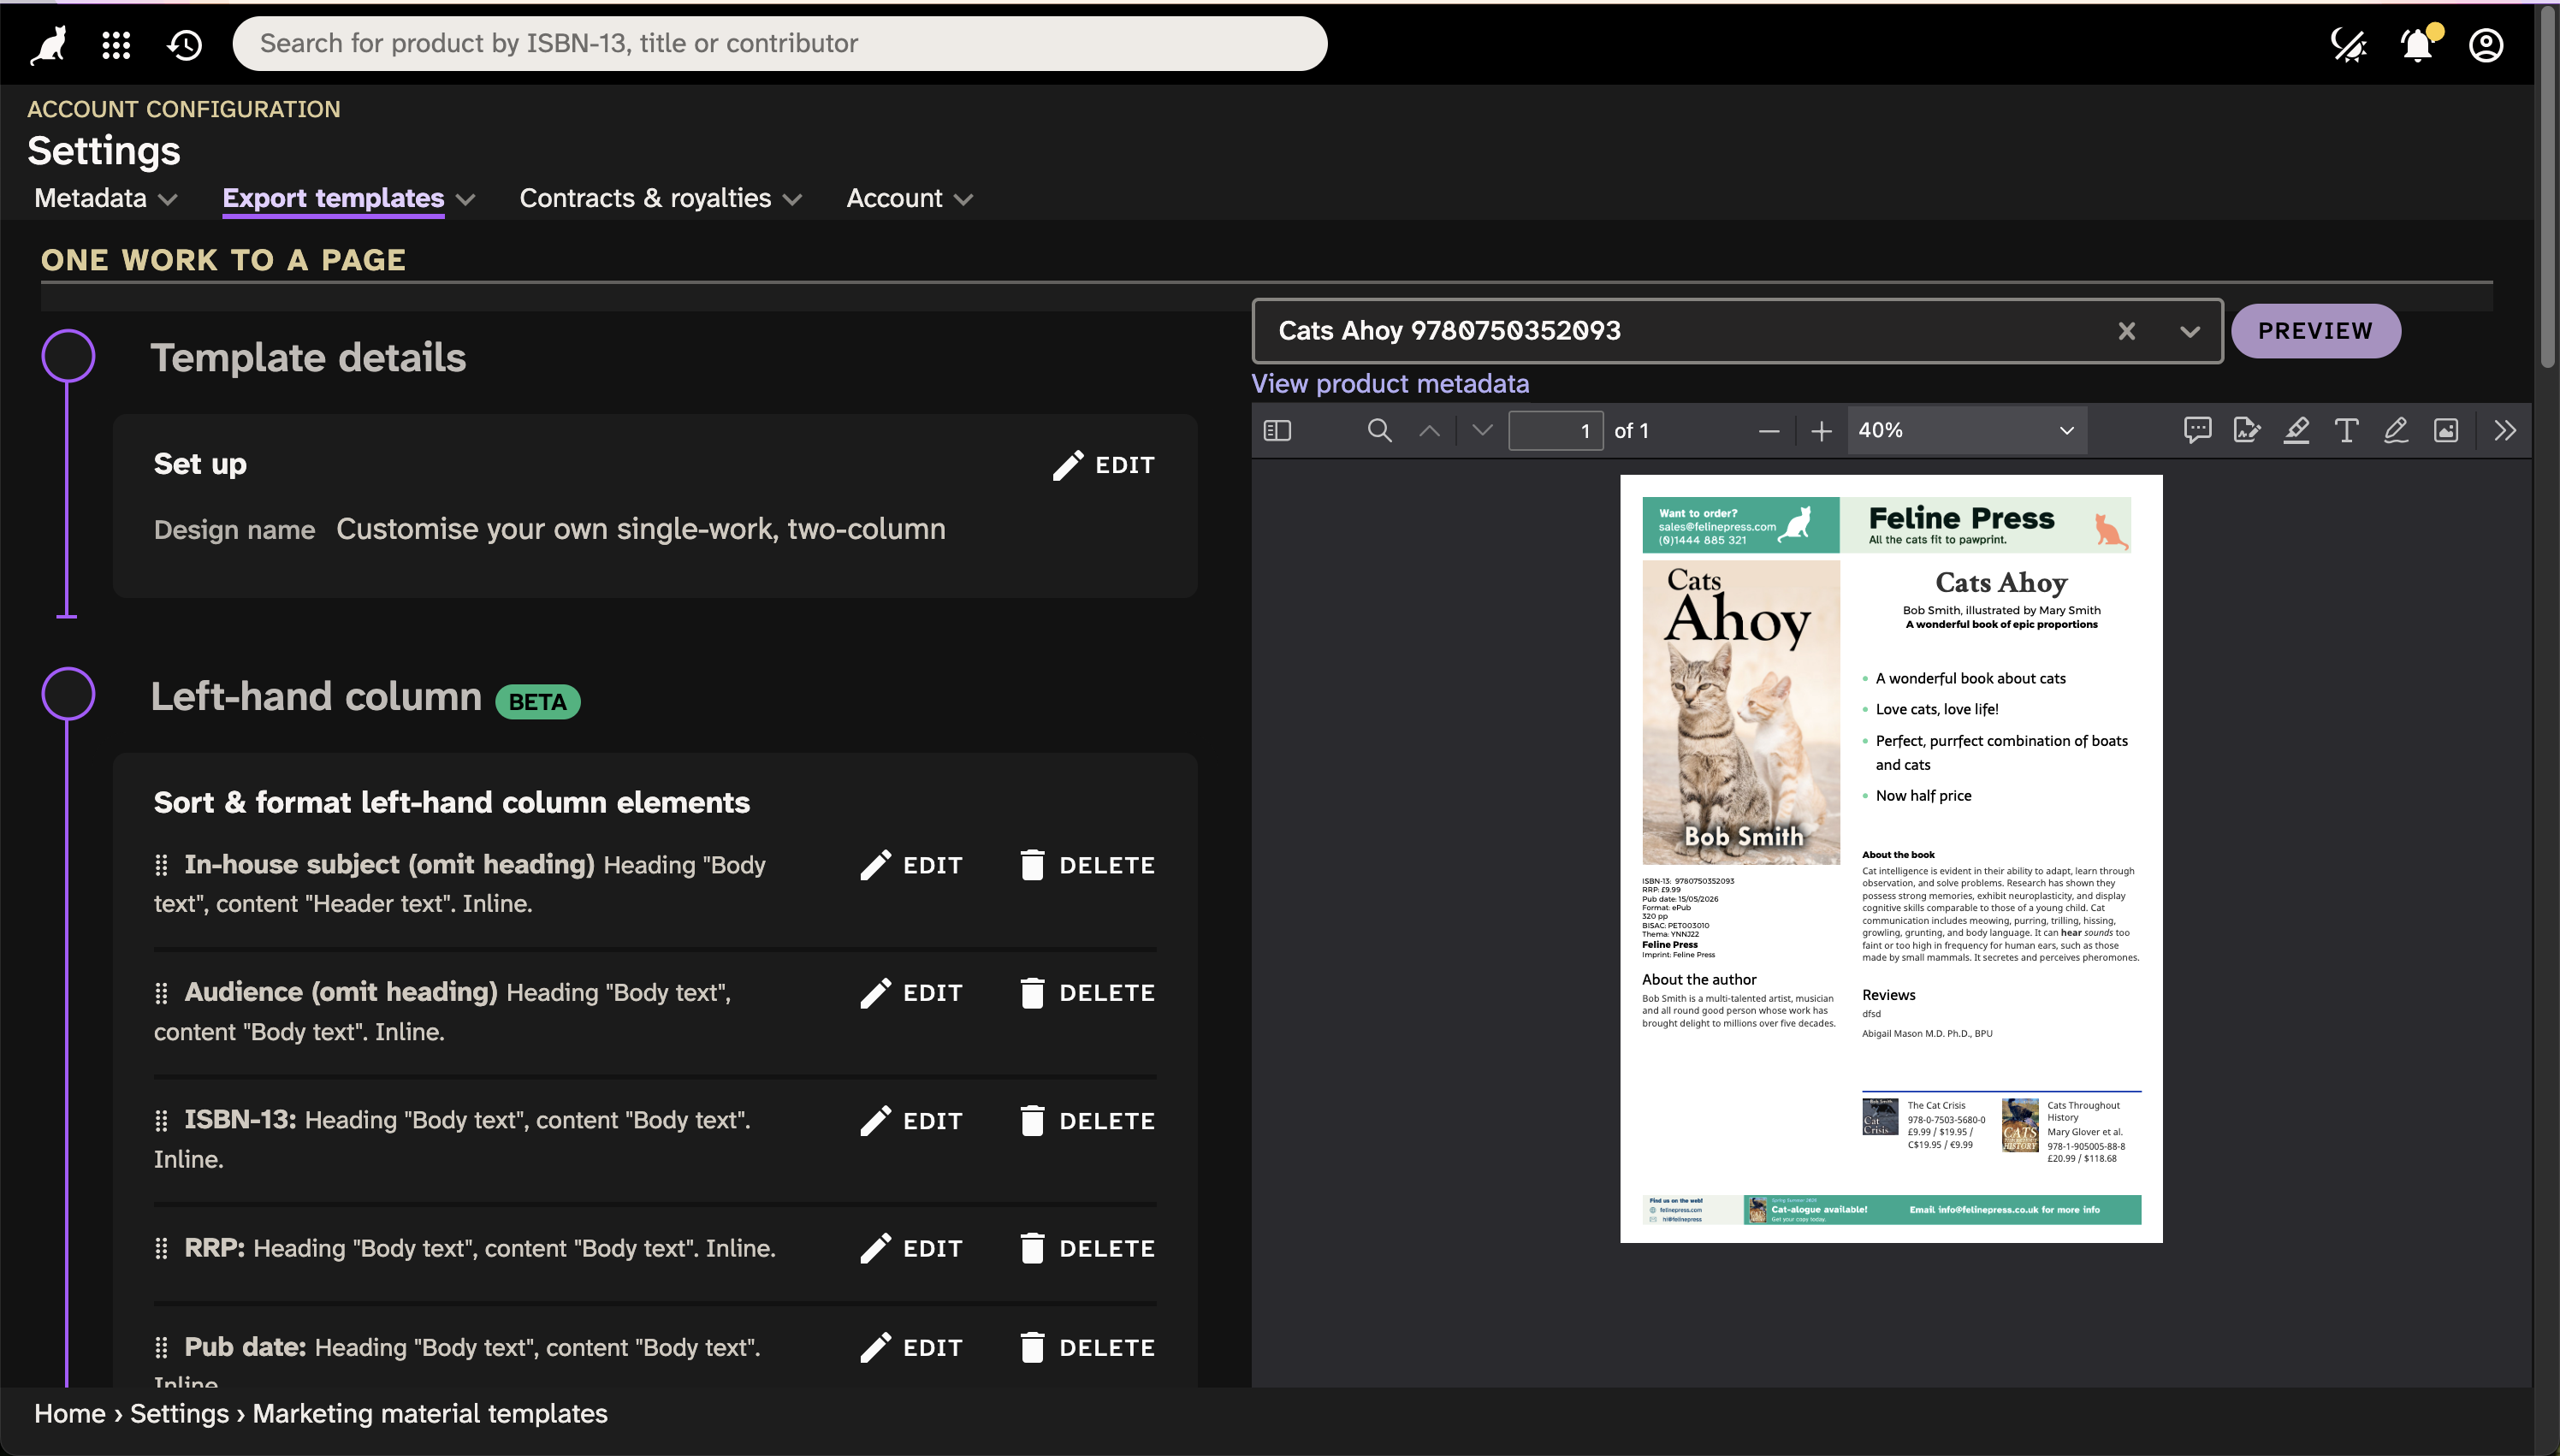Expand the Metadata settings menu
Image resolution: width=2560 pixels, height=1456 pixels.
coord(105,198)
